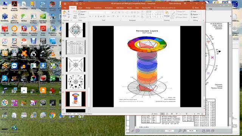This screenshot has height=136, width=242.
Task: Open the Insert ribbon tab
Action: pyautogui.click(x=80, y=8)
